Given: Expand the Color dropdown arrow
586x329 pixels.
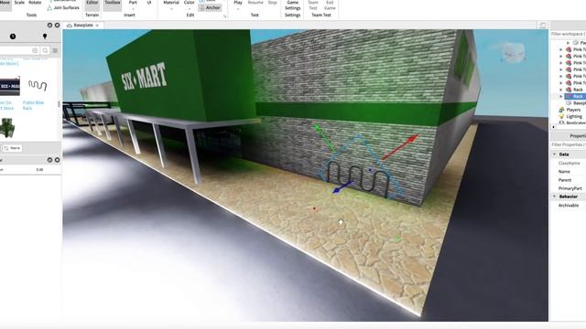Looking at the screenshot, I should (190, 9).
